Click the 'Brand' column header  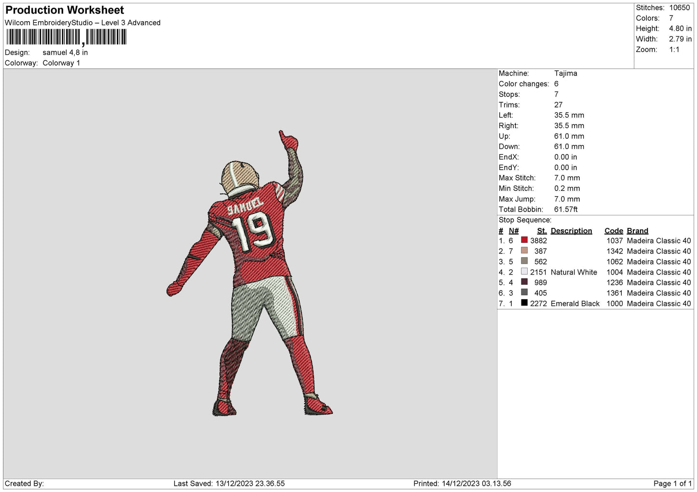[638, 231]
